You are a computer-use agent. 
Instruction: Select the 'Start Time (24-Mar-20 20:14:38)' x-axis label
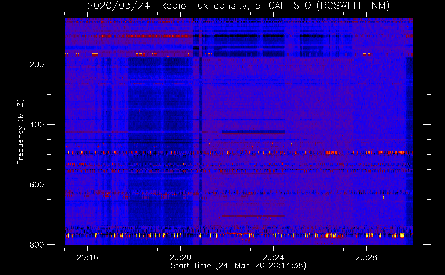238,266
